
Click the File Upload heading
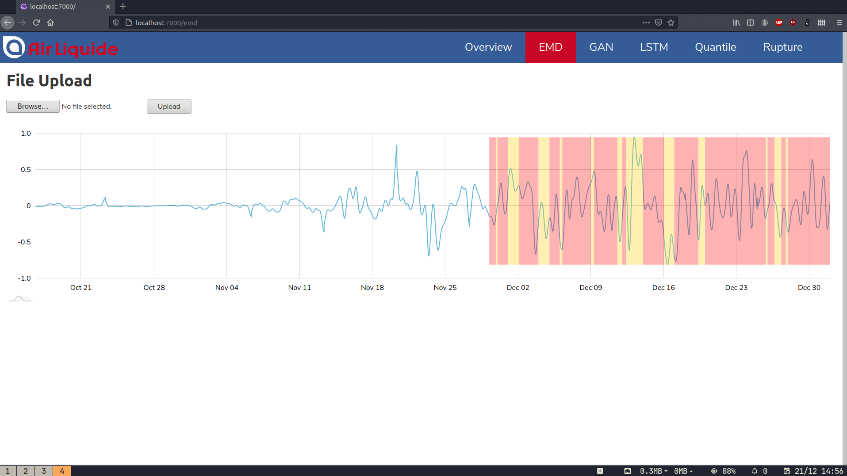49,80
